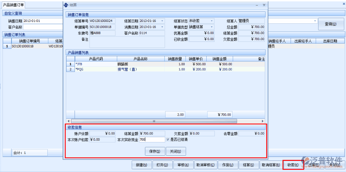Click the 备注 text area

click(127, 42)
